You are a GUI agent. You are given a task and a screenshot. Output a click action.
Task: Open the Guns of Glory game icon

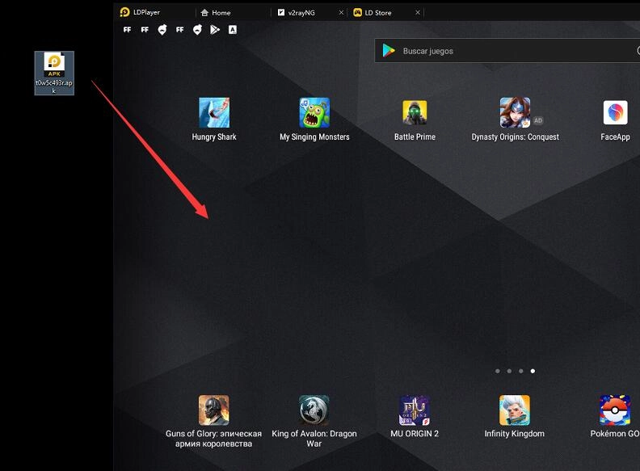tap(214, 410)
